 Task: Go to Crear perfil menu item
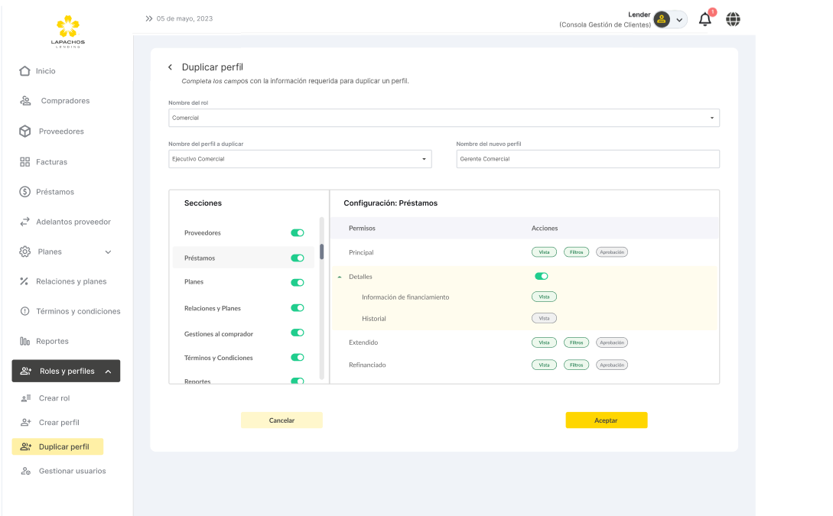(59, 422)
